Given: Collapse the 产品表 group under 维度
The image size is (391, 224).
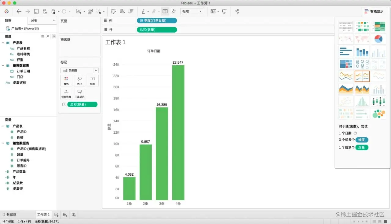Looking at the screenshot, I should click(3, 43).
